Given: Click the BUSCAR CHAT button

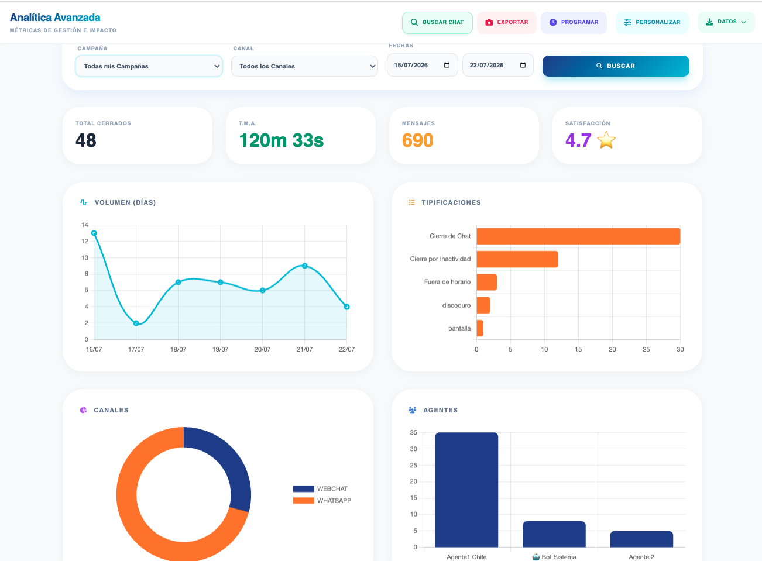Looking at the screenshot, I should coord(437,22).
